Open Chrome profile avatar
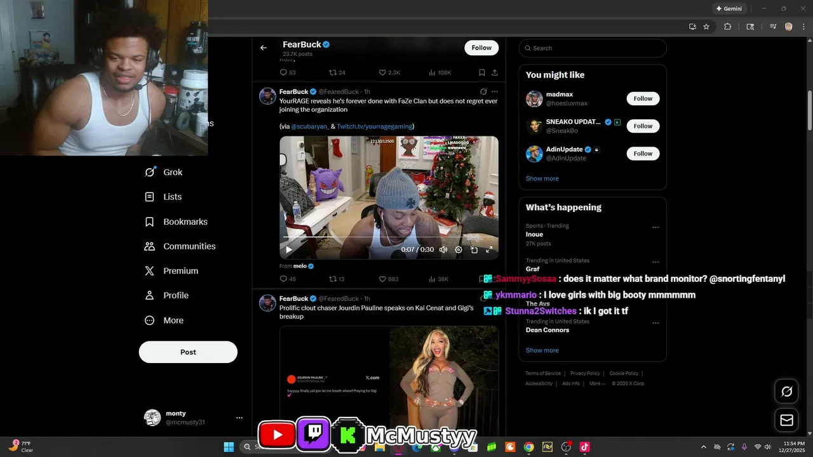The image size is (813, 457). coord(788,27)
